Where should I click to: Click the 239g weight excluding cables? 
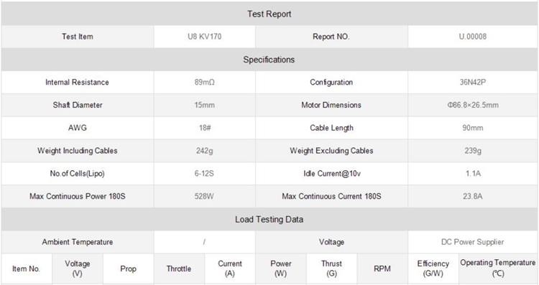pos(473,151)
